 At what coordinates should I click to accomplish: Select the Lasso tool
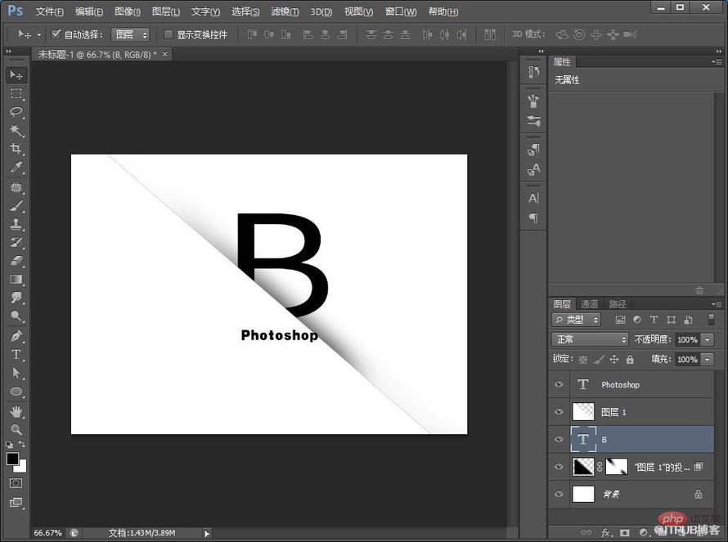pyautogui.click(x=16, y=112)
